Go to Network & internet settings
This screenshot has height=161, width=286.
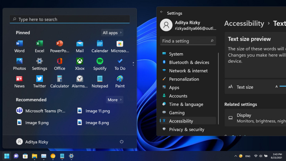(188, 71)
